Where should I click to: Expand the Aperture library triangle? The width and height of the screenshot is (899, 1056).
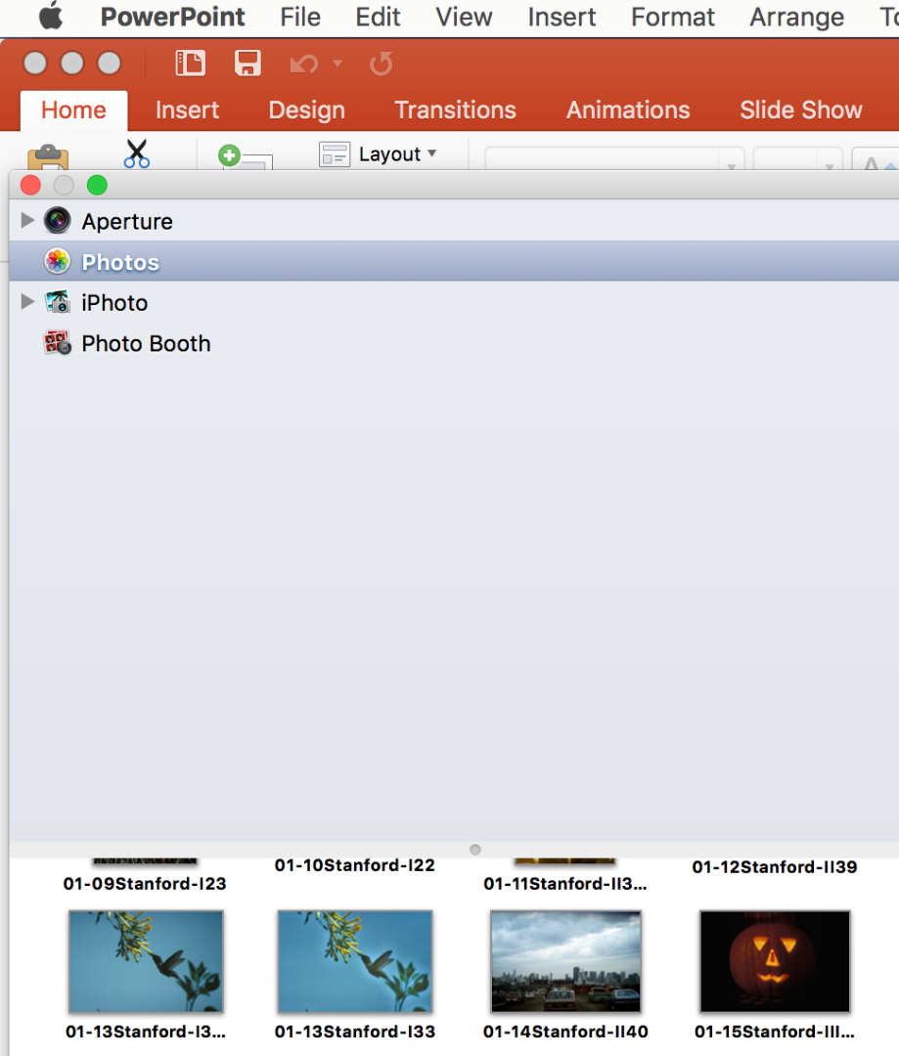tap(27, 220)
